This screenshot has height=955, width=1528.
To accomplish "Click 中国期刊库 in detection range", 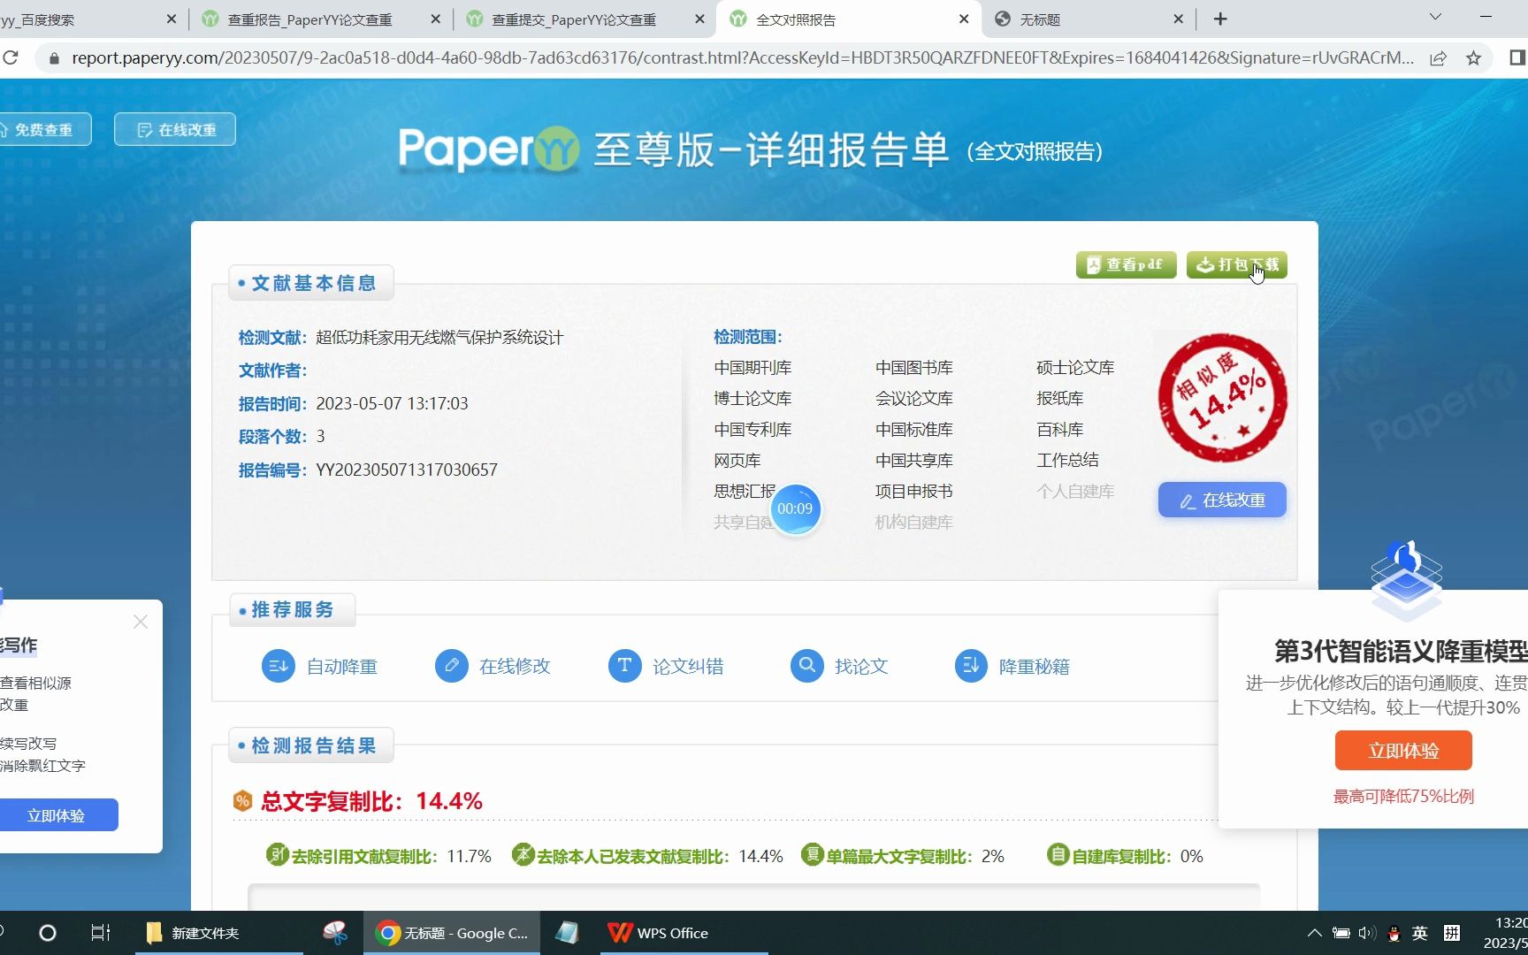I will click(753, 368).
